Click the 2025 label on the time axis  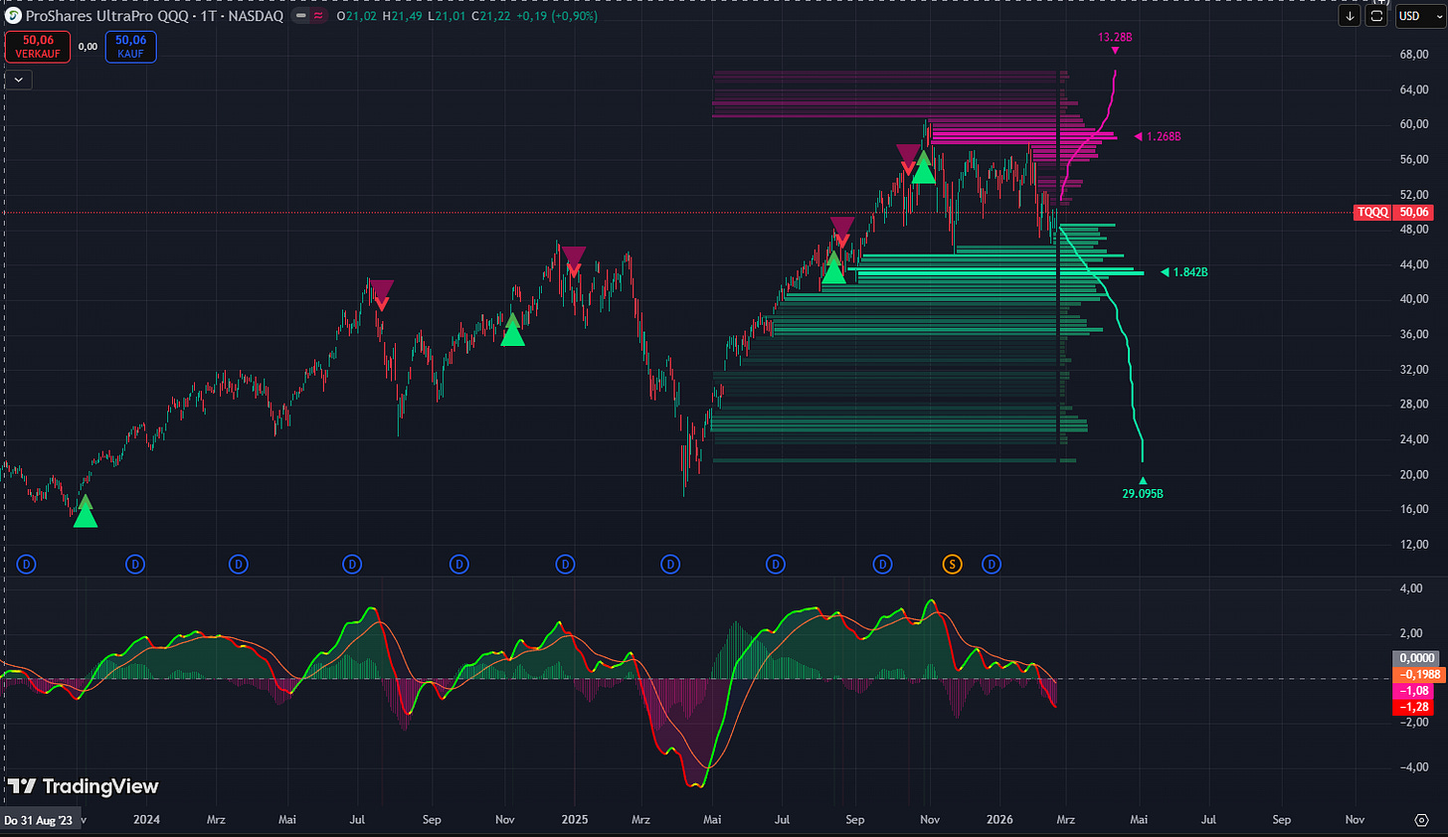575,820
